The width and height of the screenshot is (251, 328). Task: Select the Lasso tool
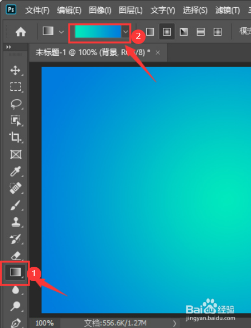[16, 104]
